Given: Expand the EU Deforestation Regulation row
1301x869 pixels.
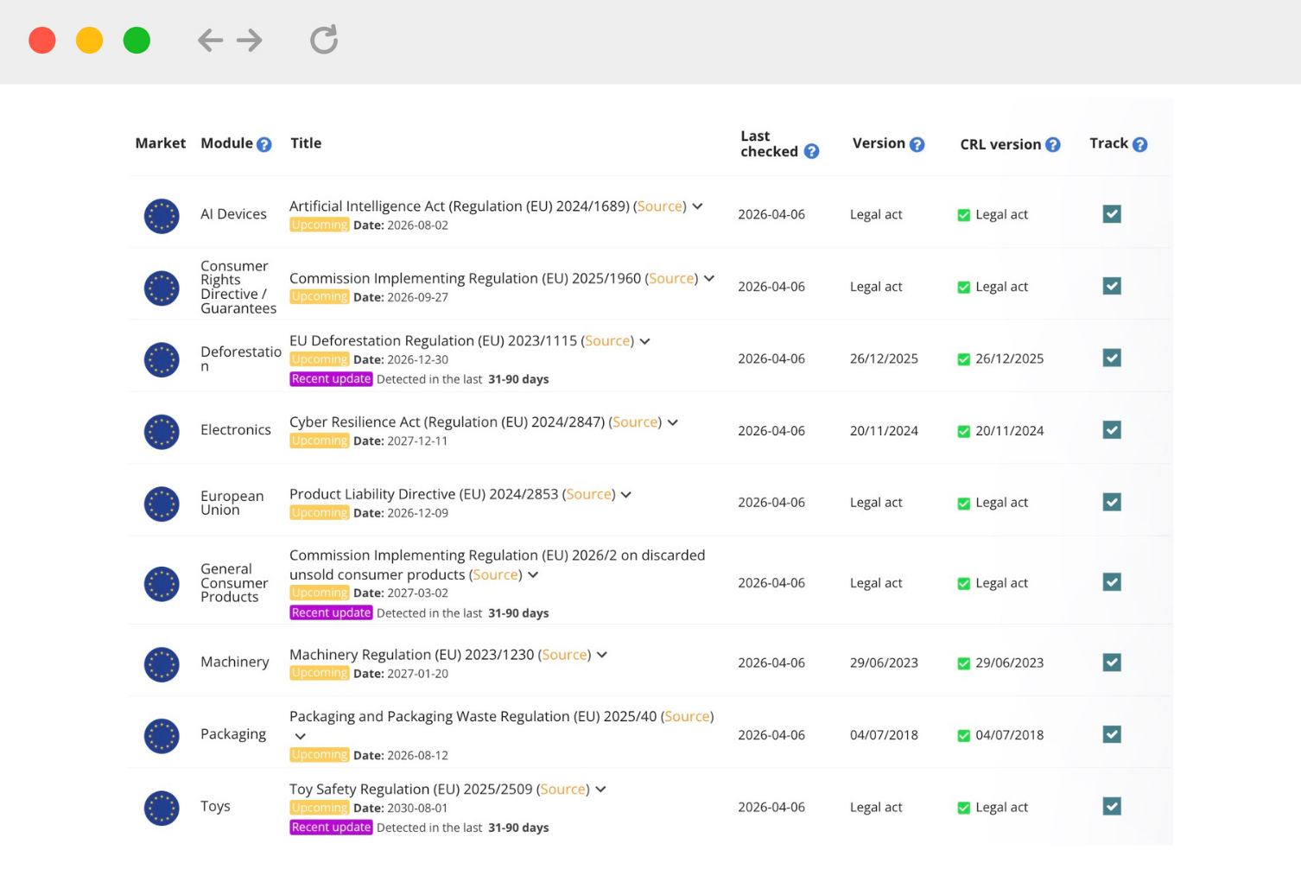Looking at the screenshot, I should [x=644, y=342].
